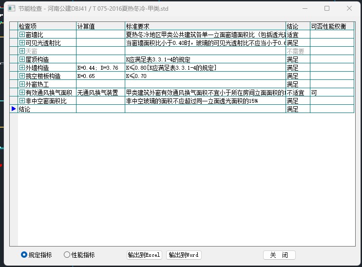Select the 性能指标 radio button
362x267 pixels.
click(x=67, y=254)
